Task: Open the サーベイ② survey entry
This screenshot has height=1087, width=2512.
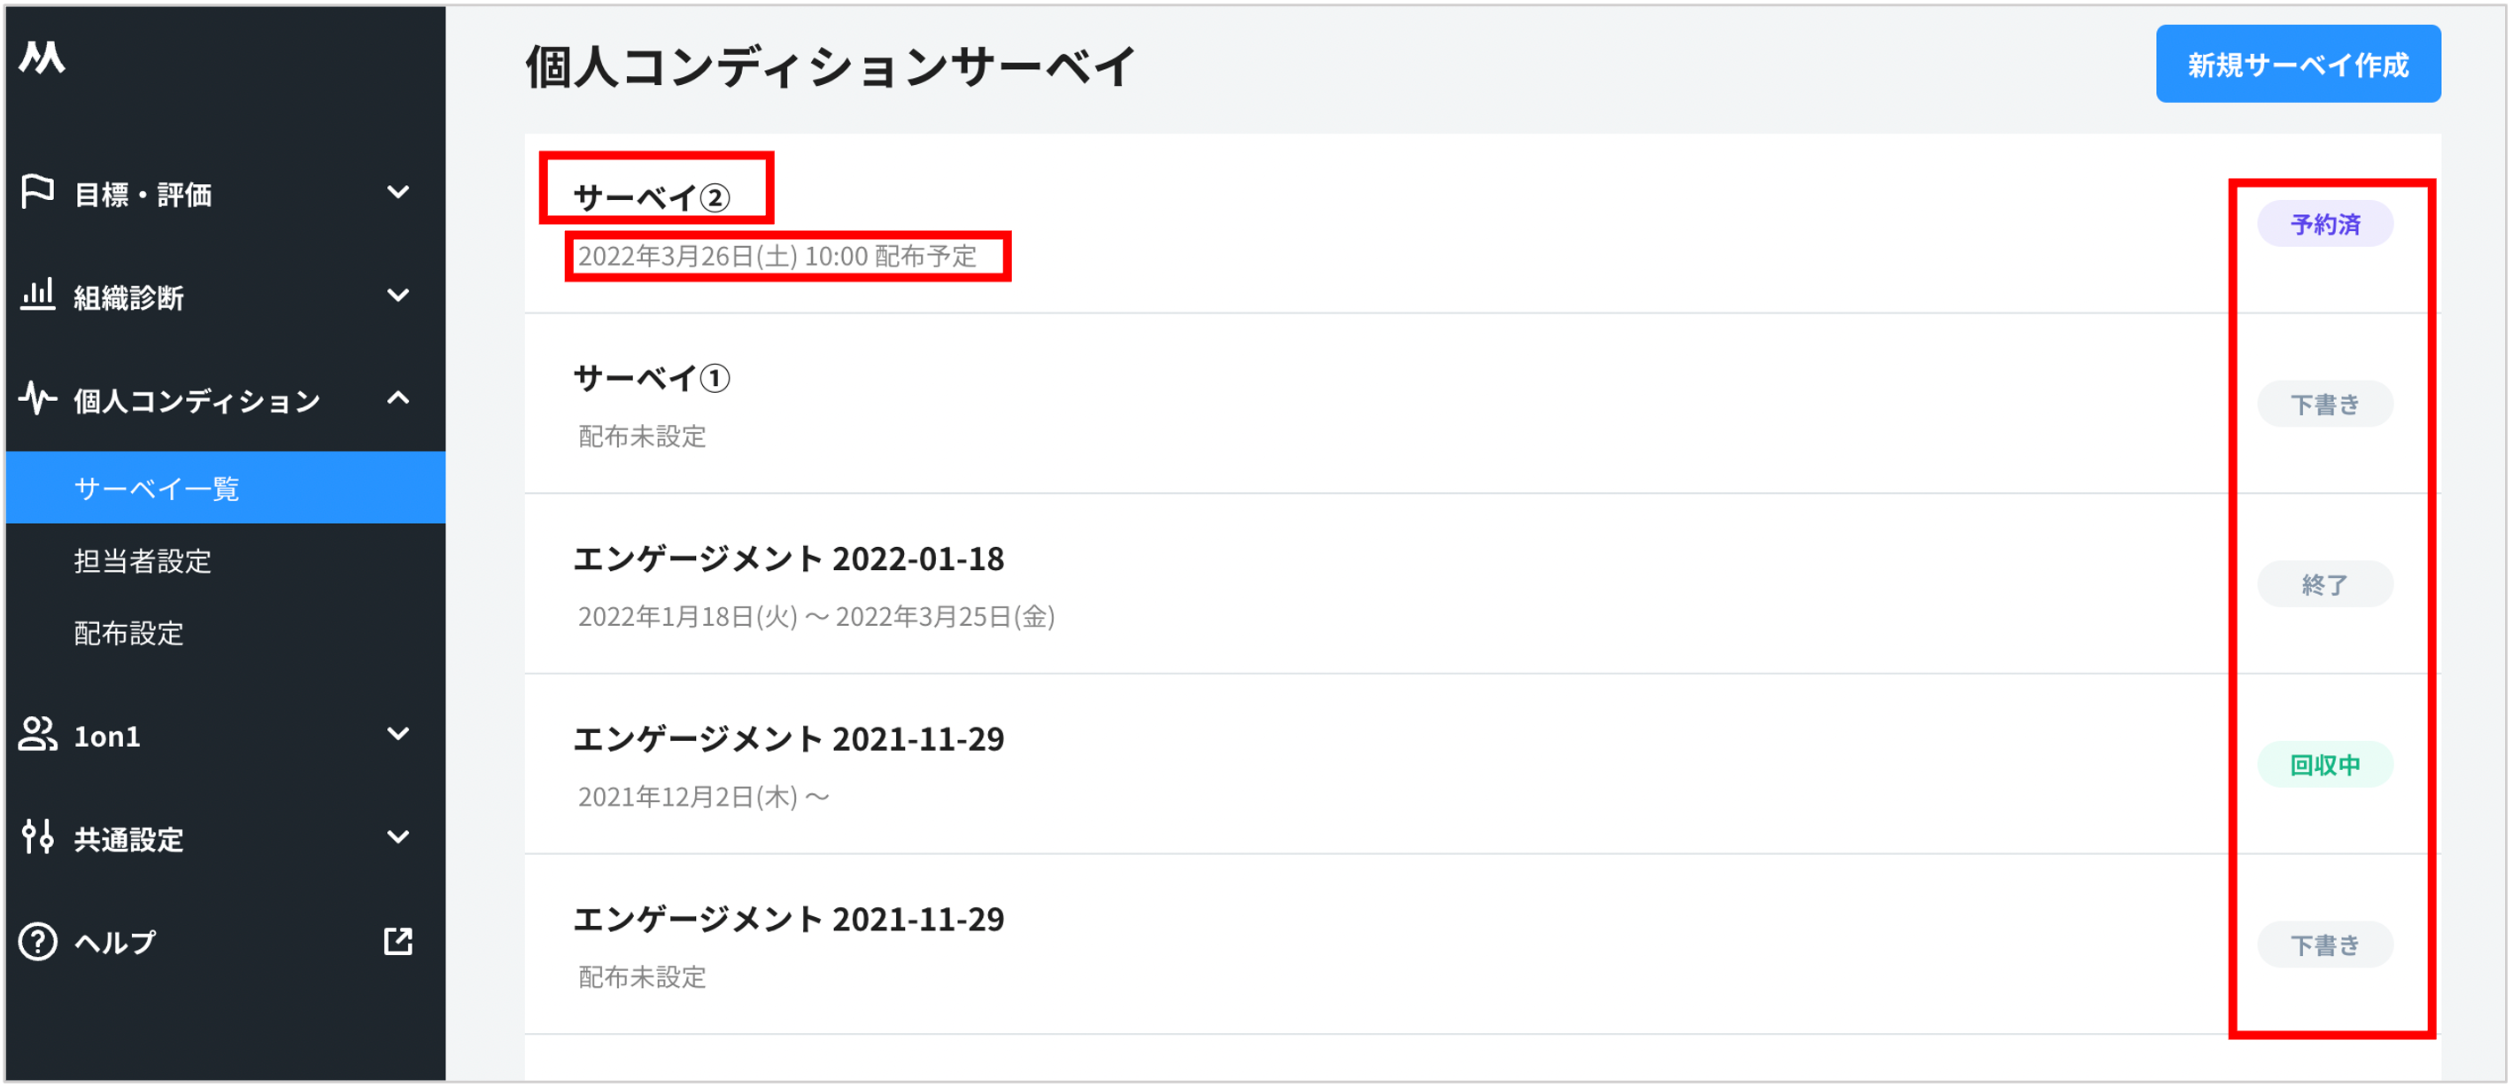Action: 652,198
